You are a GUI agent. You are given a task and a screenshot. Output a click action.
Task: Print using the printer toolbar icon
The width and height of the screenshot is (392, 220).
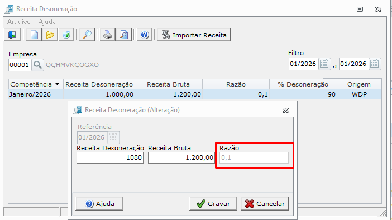coord(108,35)
